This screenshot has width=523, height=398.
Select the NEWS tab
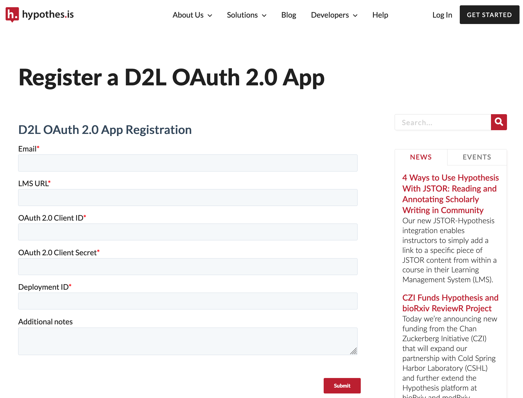click(421, 157)
